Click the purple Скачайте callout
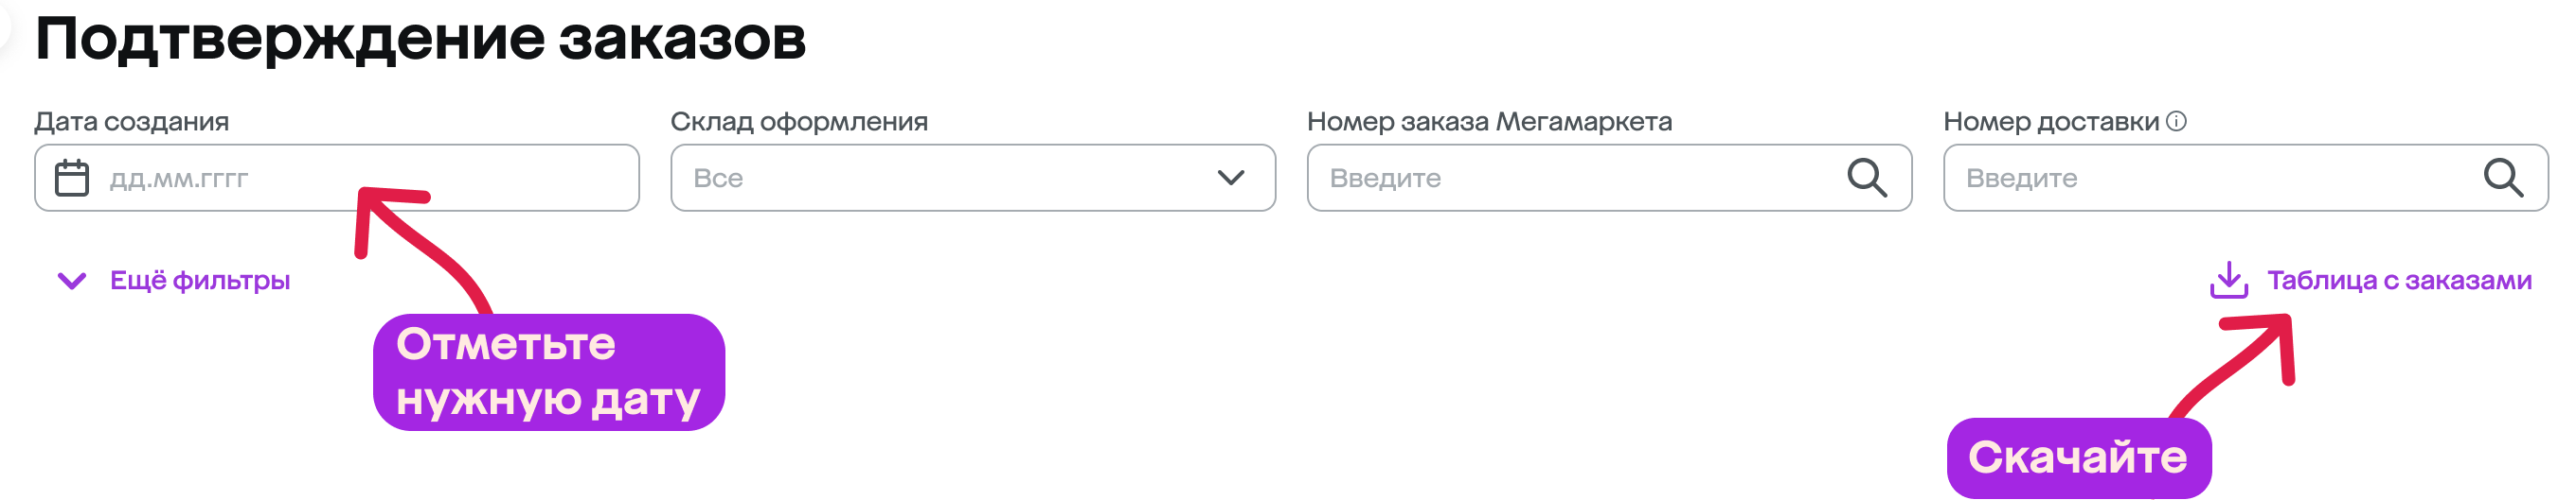 pos(2078,458)
